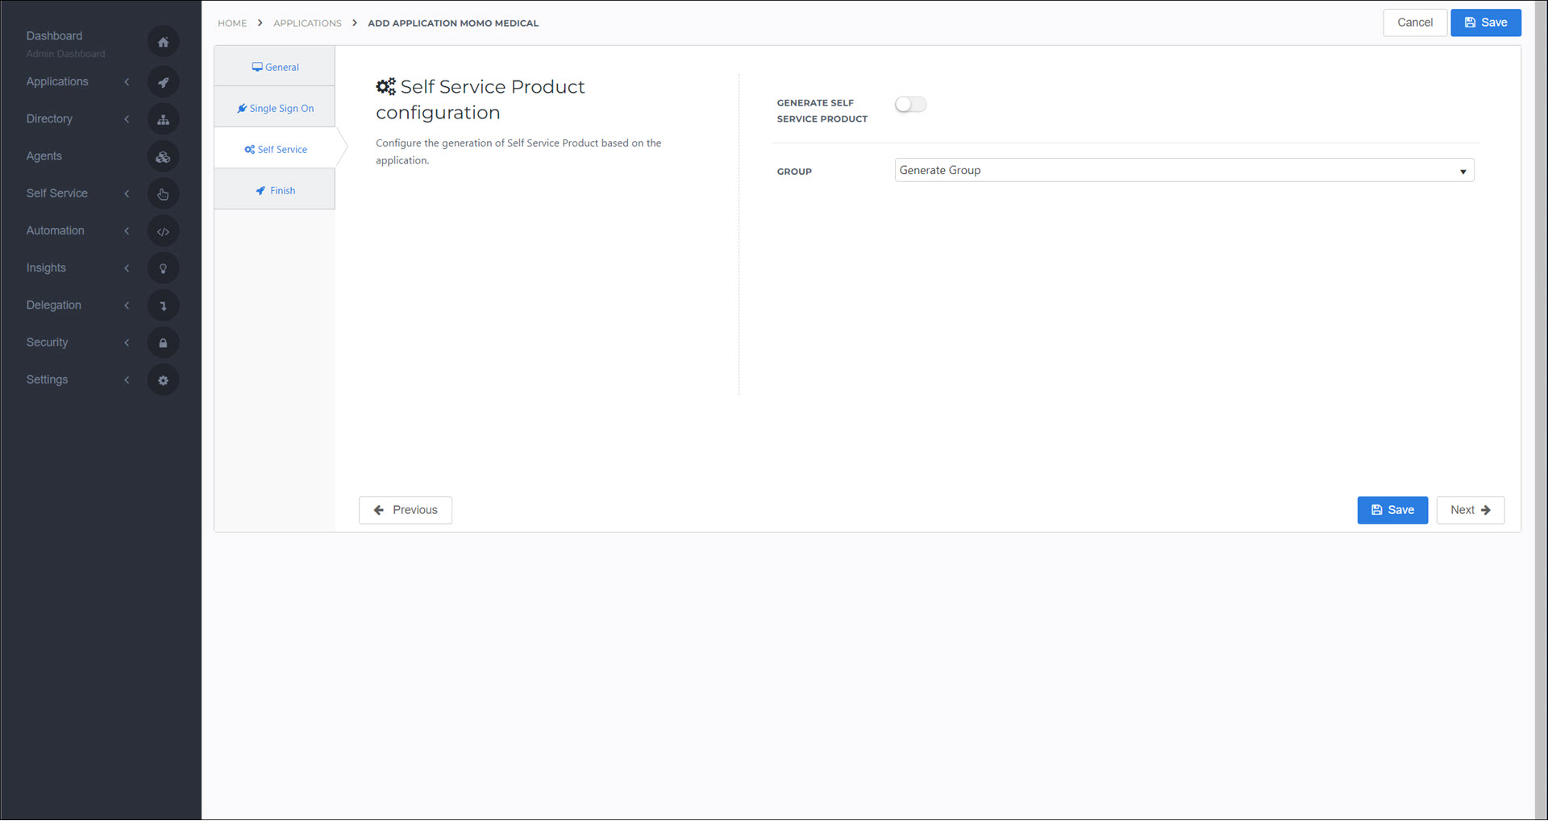Viewport: 1548px width, 821px height.
Task: Click the Applications rocket icon
Action: click(163, 82)
